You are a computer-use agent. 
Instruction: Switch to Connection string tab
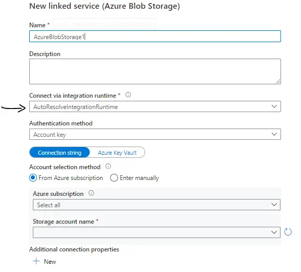point(59,153)
